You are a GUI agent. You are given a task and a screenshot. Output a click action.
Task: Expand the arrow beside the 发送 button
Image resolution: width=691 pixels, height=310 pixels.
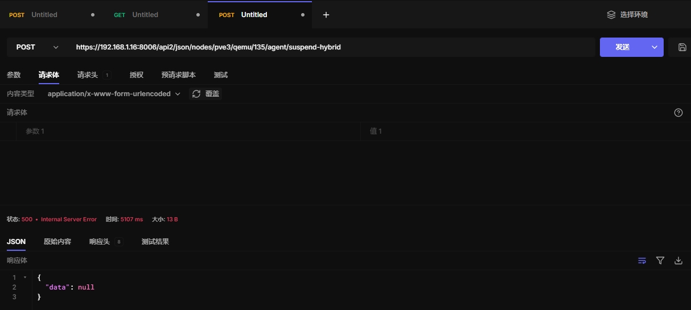point(654,47)
